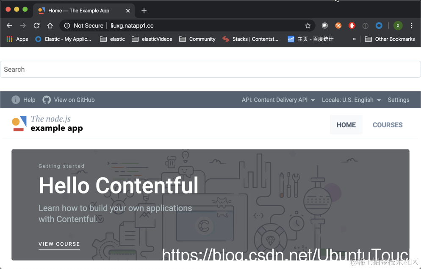This screenshot has height=269, width=421.
Task: Click the browser forward arrow
Action: coord(23,25)
